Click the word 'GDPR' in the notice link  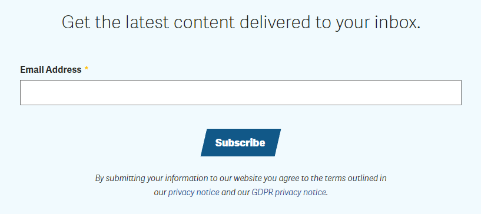pos(262,192)
